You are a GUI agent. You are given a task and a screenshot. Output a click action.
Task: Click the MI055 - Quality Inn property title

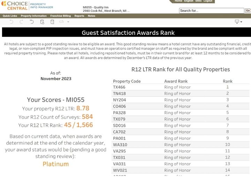click(96, 7)
